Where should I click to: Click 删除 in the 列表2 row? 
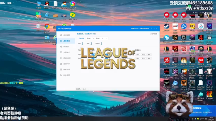tap(149, 58)
